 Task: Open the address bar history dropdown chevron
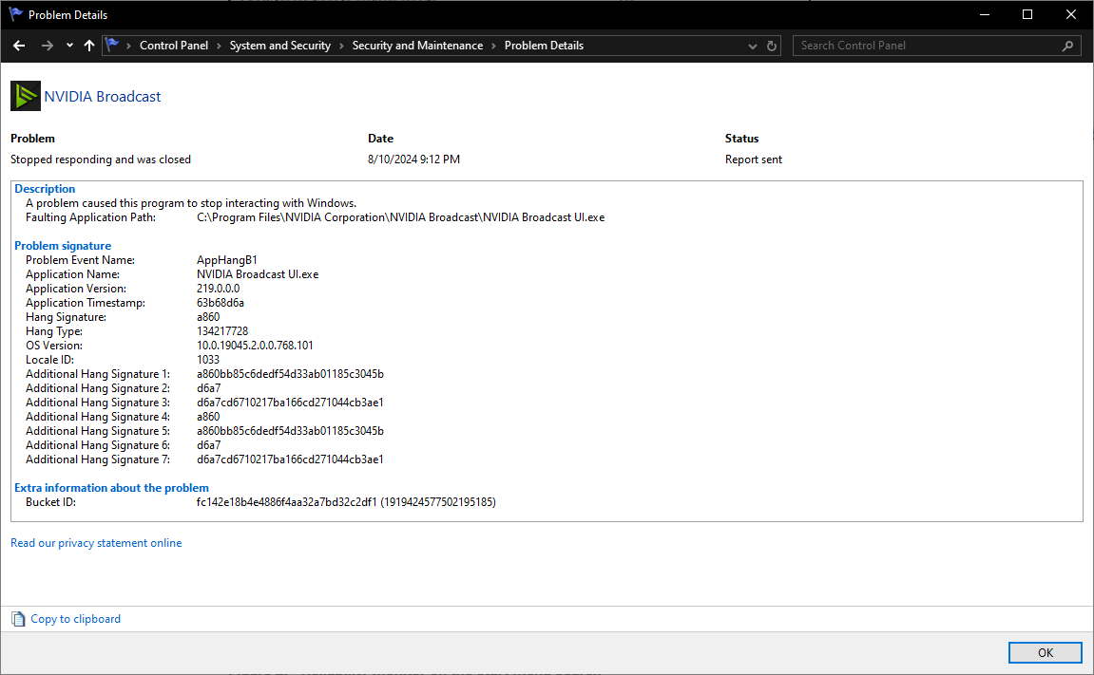752,45
